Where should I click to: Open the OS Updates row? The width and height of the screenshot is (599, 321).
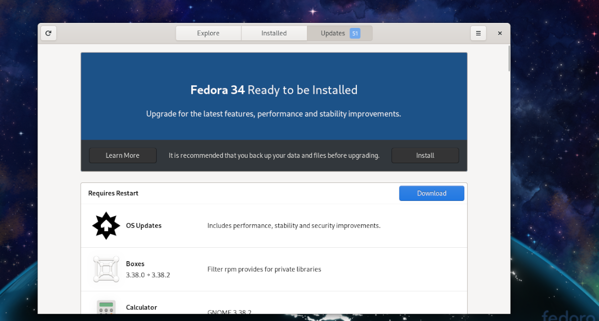[x=274, y=226]
